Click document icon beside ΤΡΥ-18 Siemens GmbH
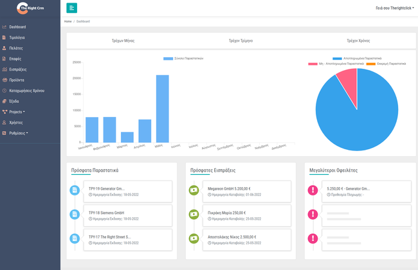418x270 pixels. 75,214
